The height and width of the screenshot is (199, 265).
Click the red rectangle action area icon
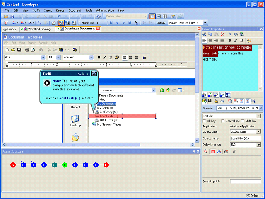pyautogui.click(x=213, y=152)
